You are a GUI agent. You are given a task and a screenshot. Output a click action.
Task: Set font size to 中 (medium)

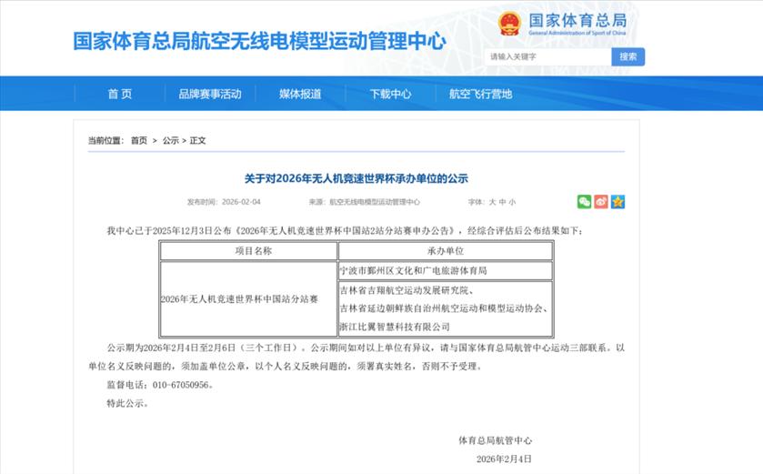click(502, 202)
